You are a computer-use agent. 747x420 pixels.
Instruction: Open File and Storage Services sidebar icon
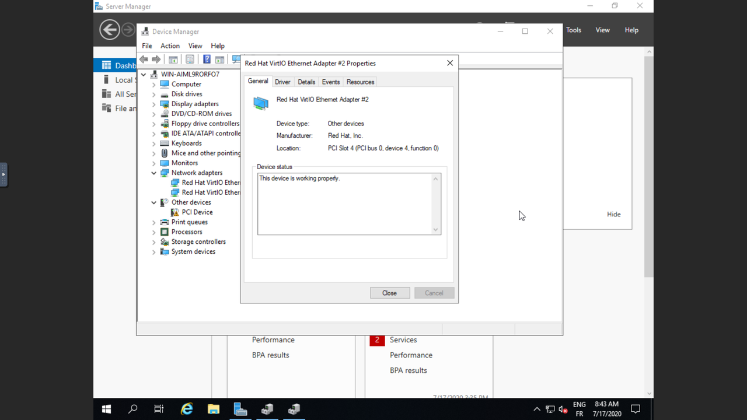(106, 108)
